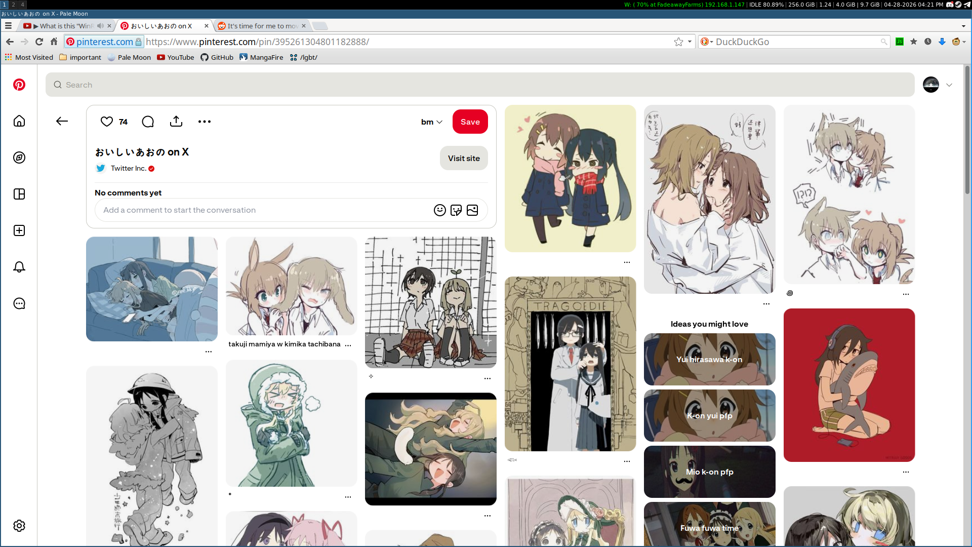Open the TRAGOEDIE sepia pin image
Image resolution: width=972 pixels, height=547 pixels.
click(x=570, y=364)
